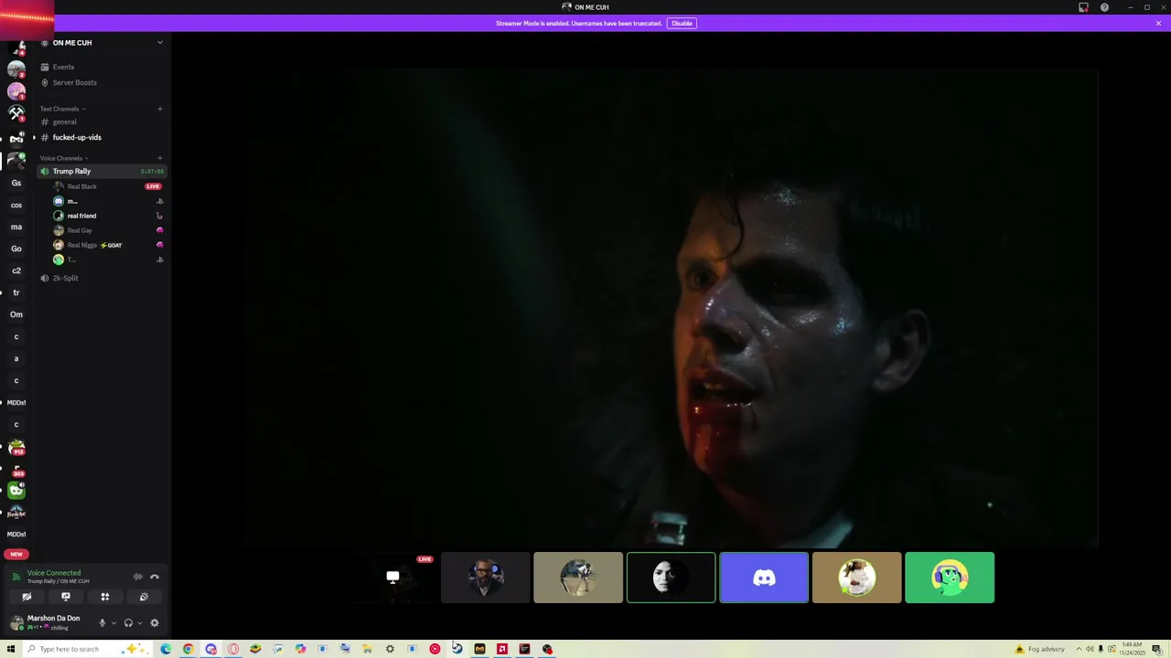Expand the ON ME CUH server menu
Viewport: 1171px width, 658px height.
(x=159, y=43)
